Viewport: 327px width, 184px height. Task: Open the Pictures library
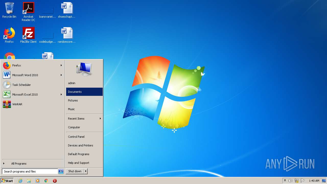[84, 100]
